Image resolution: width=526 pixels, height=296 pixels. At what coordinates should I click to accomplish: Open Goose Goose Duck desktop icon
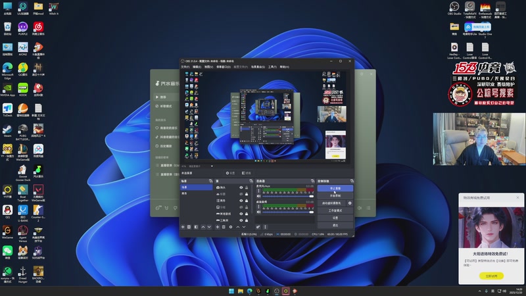23,173
